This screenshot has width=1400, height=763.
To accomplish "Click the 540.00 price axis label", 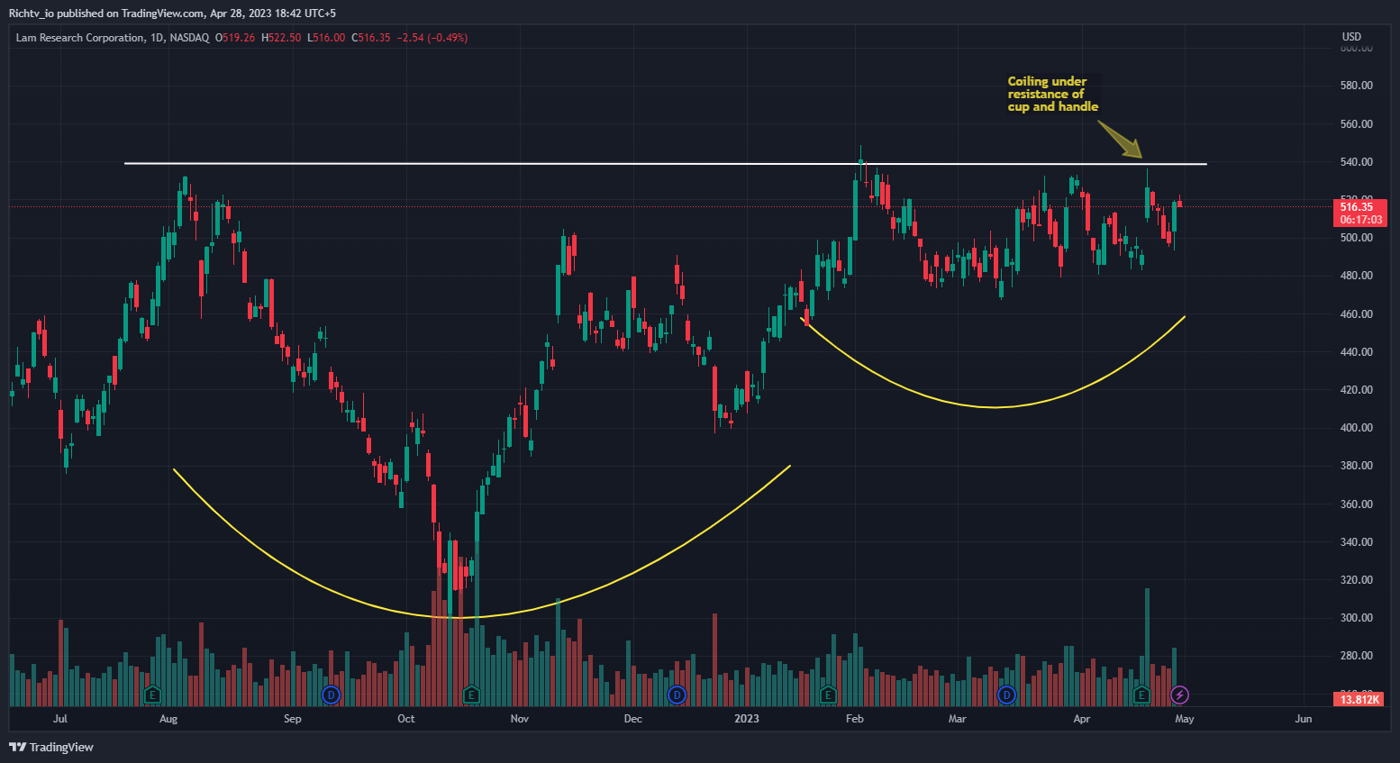I will point(1356,162).
